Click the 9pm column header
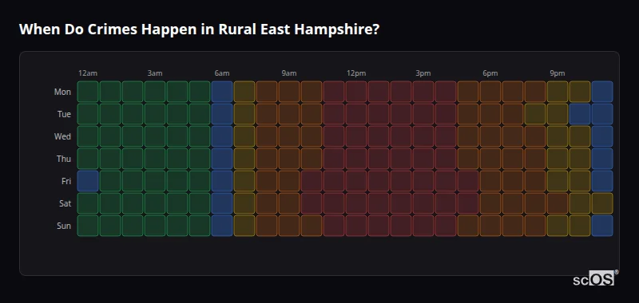This screenshot has height=303, width=639. [x=557, y=73]
